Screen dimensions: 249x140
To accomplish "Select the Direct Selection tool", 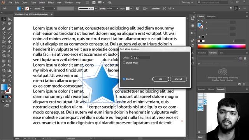I will [x=9, y=19].
